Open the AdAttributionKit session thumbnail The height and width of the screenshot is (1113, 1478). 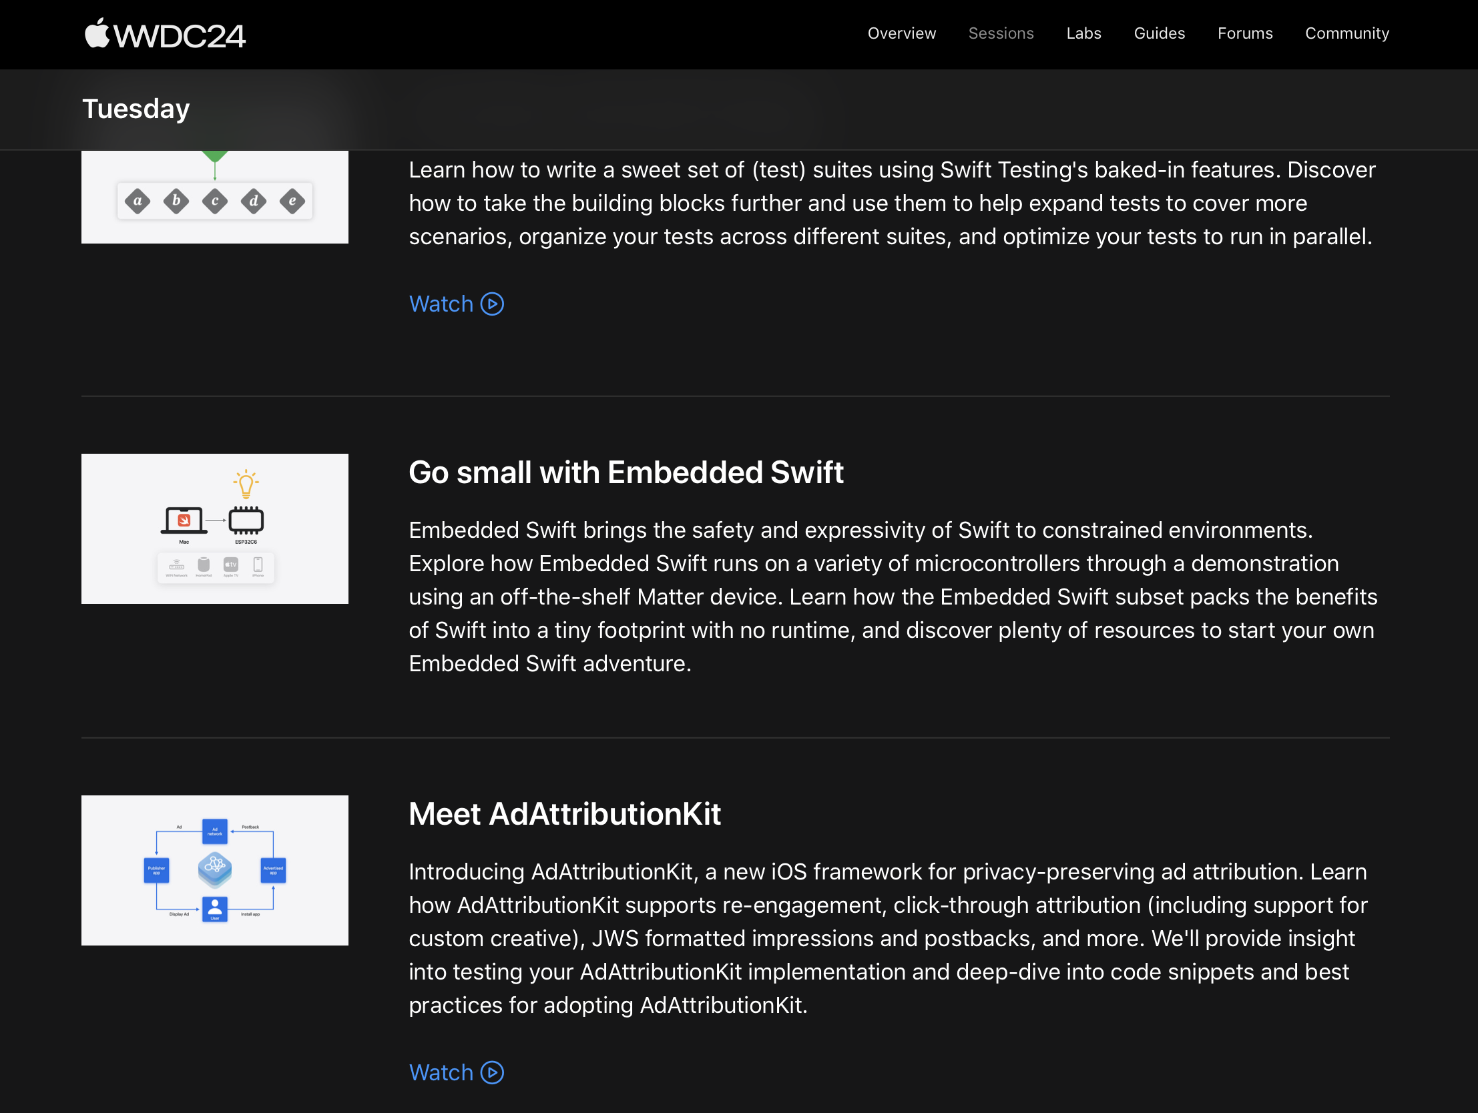click(214, 870)
